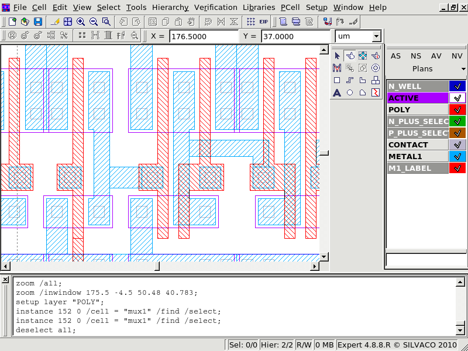Click the zoom in magnifier icon
Viewport: 468px width, 351px height.
tap(81, 22)
